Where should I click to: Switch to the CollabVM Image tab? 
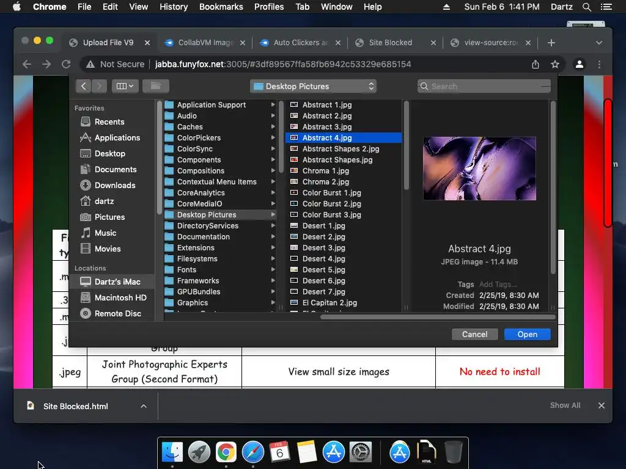[205, 43]
